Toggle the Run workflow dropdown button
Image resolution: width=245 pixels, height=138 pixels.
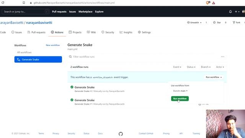coord(214,77)
